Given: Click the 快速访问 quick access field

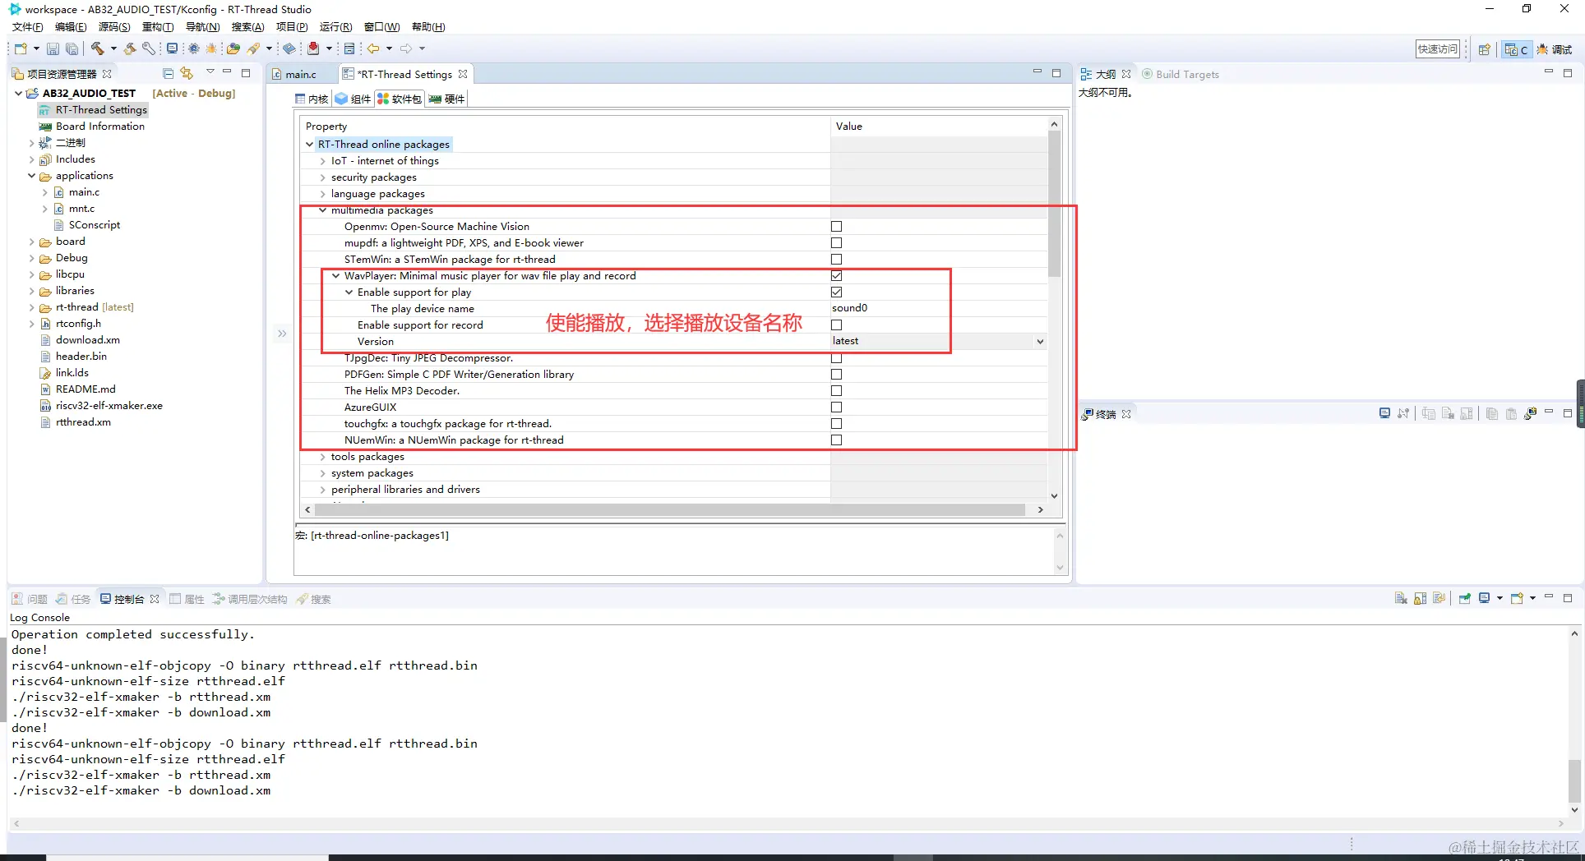Looking at the screenshot, I should click(x=1437, y=49).
